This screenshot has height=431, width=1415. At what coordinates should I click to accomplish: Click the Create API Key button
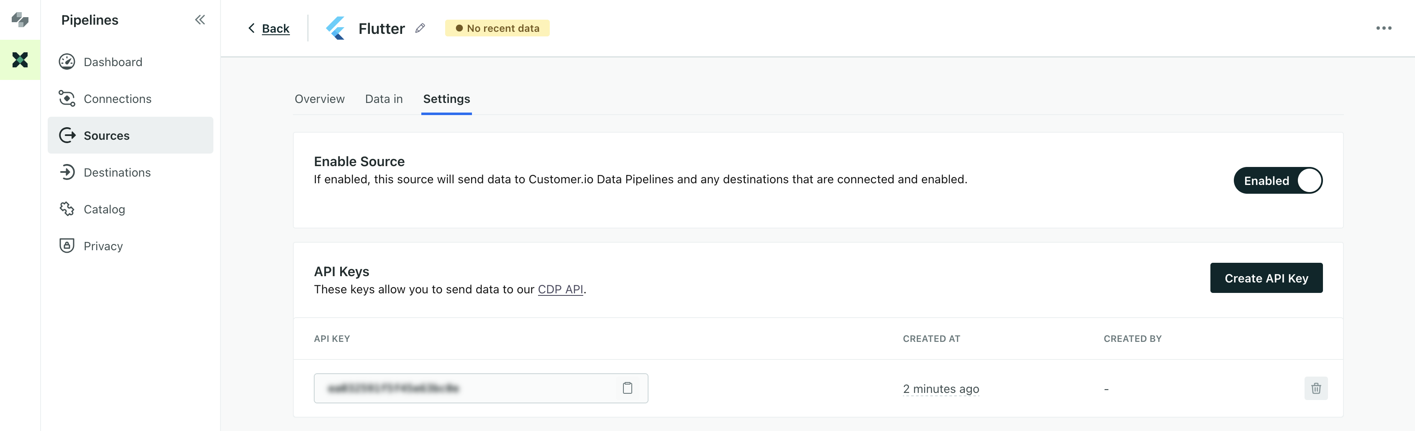coord(1266,278)
